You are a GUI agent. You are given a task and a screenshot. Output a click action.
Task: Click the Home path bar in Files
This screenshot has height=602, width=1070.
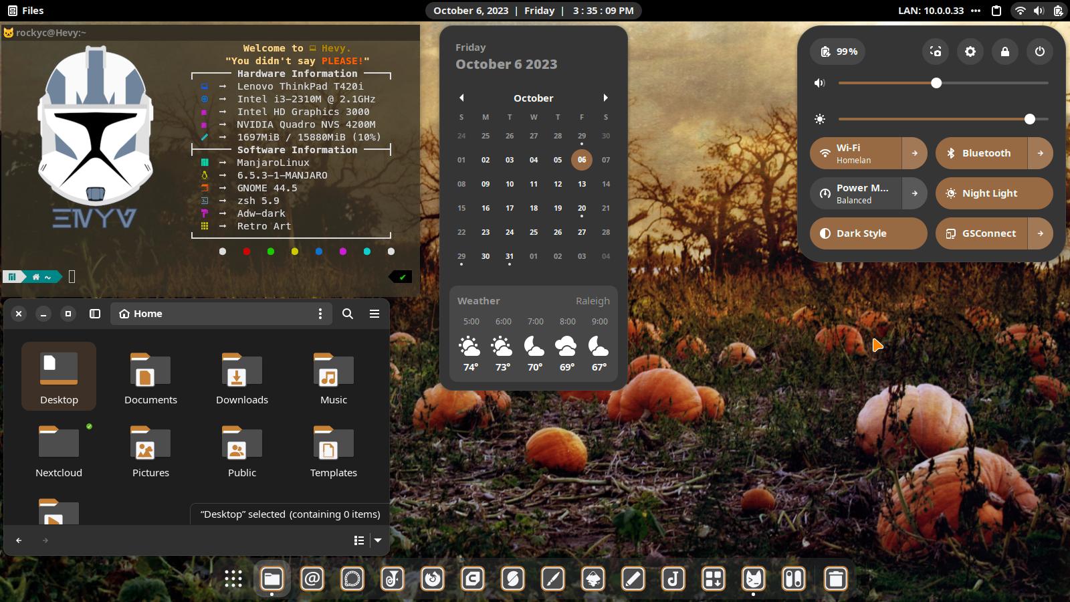(221, 314)
